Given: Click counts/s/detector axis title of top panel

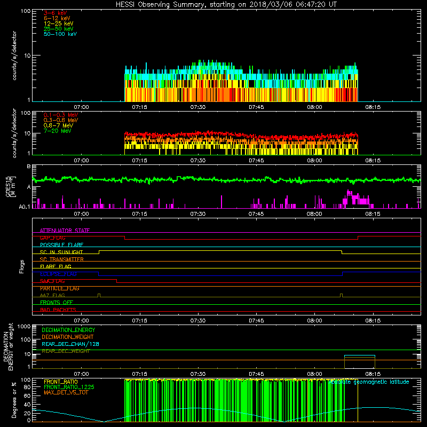Looking at the screenshot, I should [x=14, y=56].
